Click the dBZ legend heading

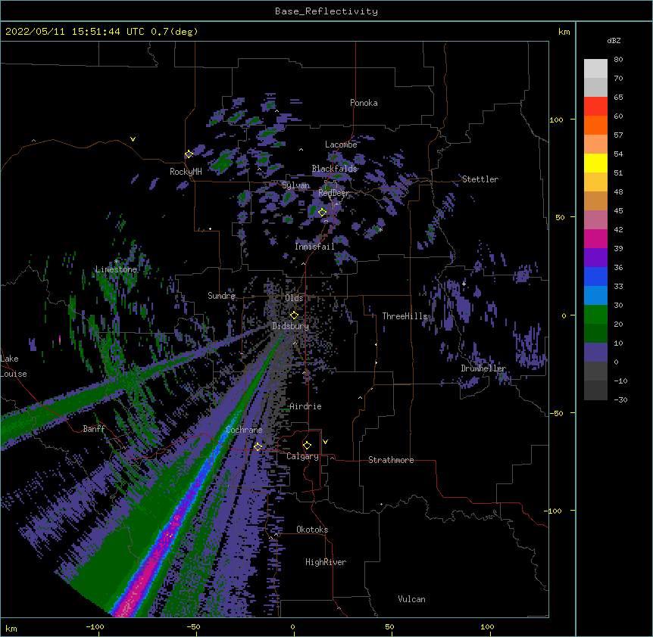pos(614,40)
